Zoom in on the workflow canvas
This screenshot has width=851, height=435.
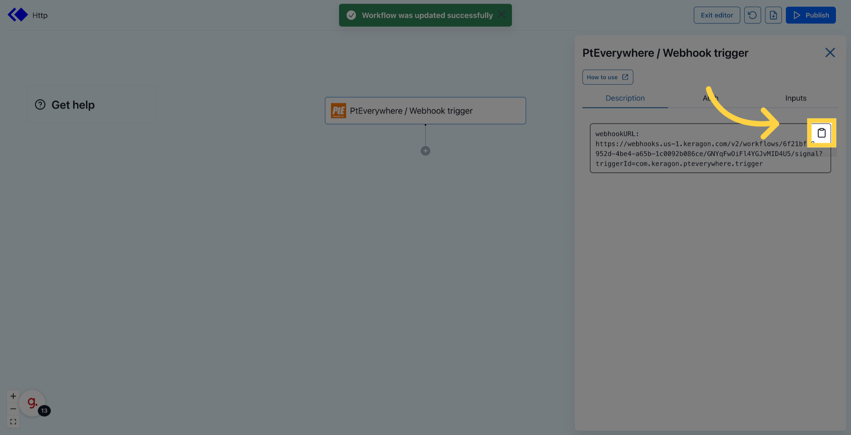pyautogui.click(x=13, y=396)
